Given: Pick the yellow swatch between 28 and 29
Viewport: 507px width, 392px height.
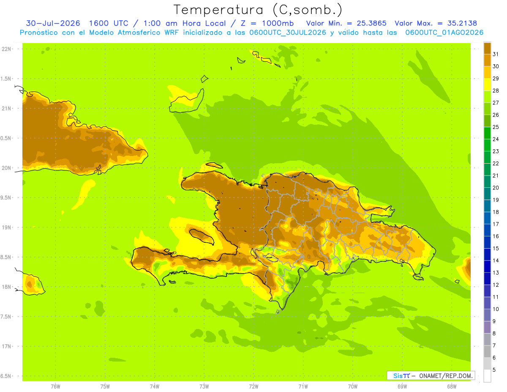Looking at the screenshot, I should (487, 85).
